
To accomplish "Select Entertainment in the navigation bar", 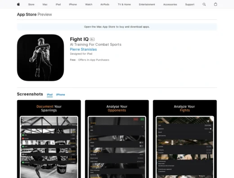I will pos(147,4).
